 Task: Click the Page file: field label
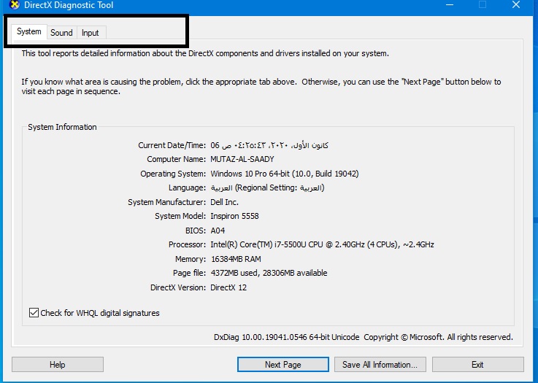[189, 273]
